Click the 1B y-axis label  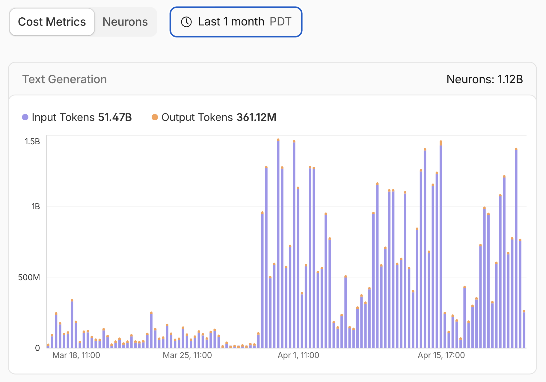coord(36,206)
